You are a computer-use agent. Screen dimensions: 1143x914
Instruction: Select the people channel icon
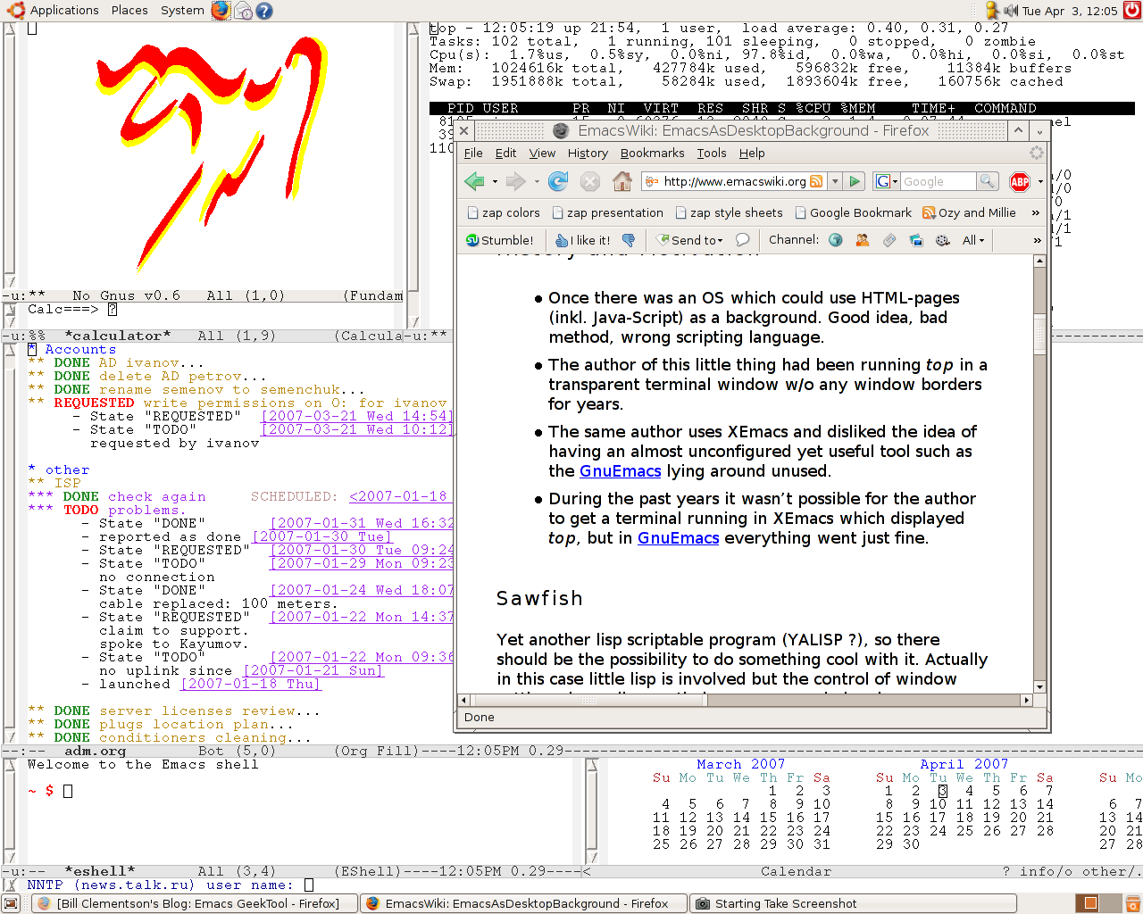tap(863, 240)
